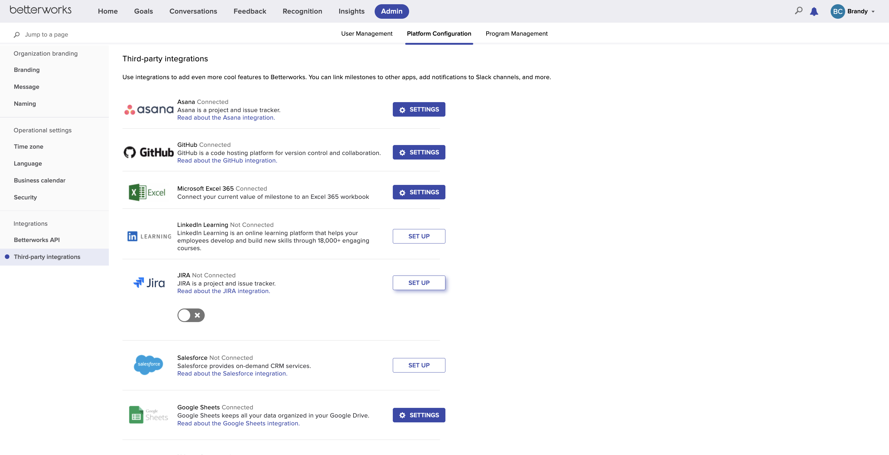889x455 pixels.
Task: Click SET UP for JIRA
Action: coord(419,283)
